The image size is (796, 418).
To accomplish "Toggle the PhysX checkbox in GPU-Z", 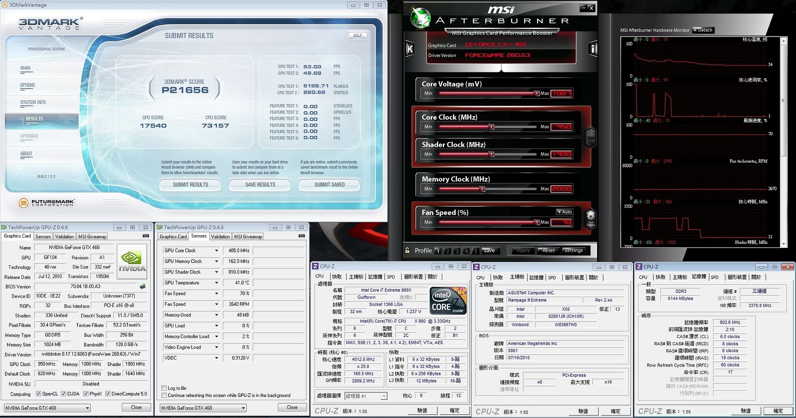I will pyautogui.click(x=86, y=394).
